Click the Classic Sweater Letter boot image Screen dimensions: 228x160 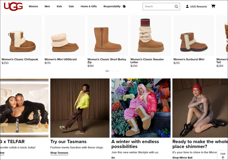[x=151, y=36]
